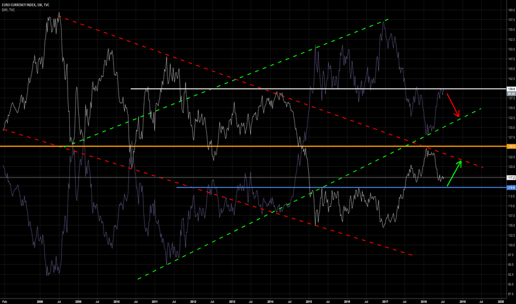Click the 102.5 price axis value

click(x=512, y=235)
